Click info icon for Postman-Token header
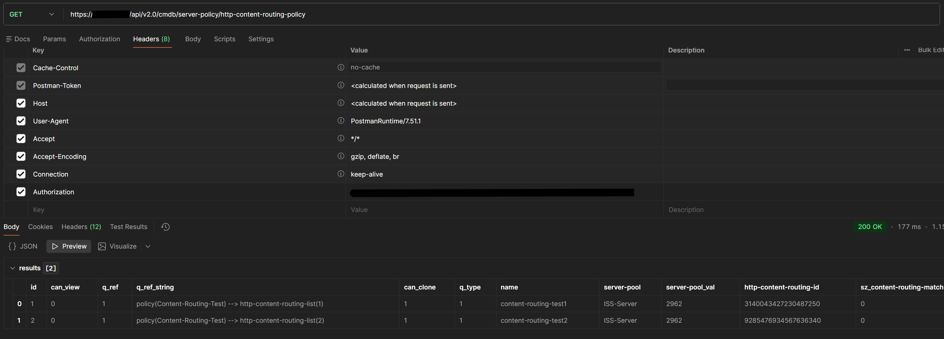The height and width of the screenshot is (339, 944). tap(341, 85)
